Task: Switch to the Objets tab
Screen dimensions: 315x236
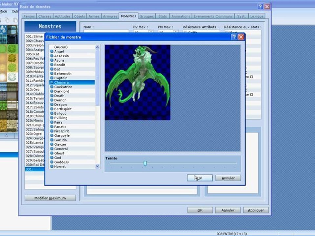Action: [x=79, y=16]
